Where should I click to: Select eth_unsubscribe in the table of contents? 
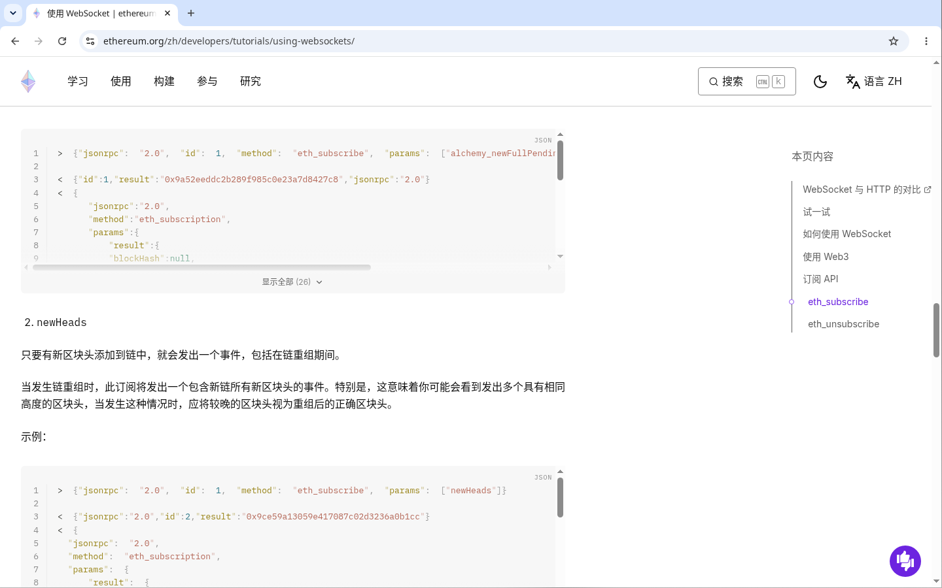coord(843,324)
